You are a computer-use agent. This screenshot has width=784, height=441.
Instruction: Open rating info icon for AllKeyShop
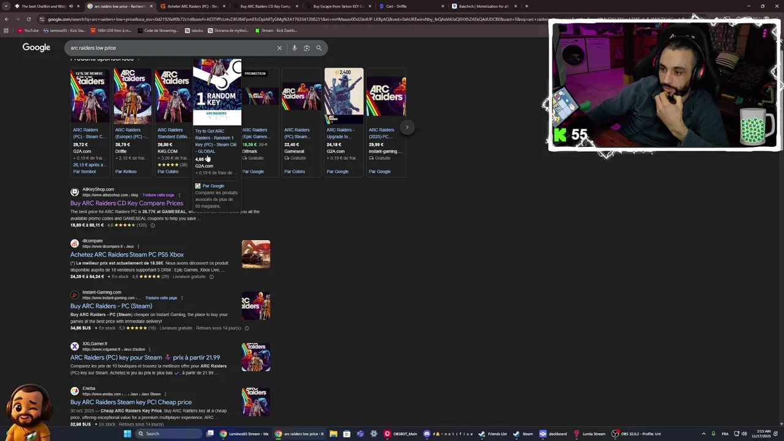point(153,225)
